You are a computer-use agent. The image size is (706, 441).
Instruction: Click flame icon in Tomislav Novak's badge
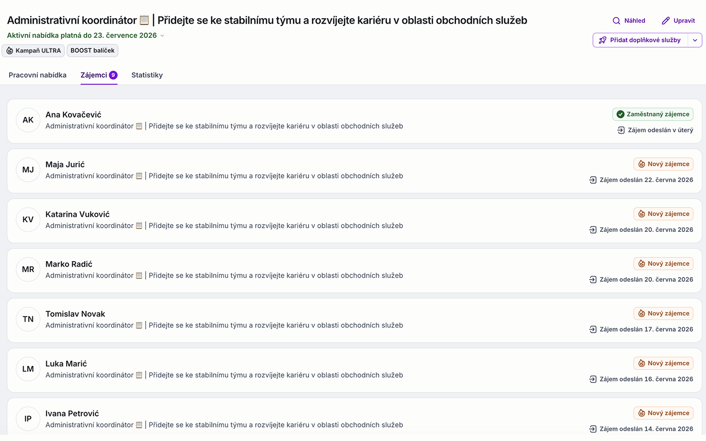[642, 314]
